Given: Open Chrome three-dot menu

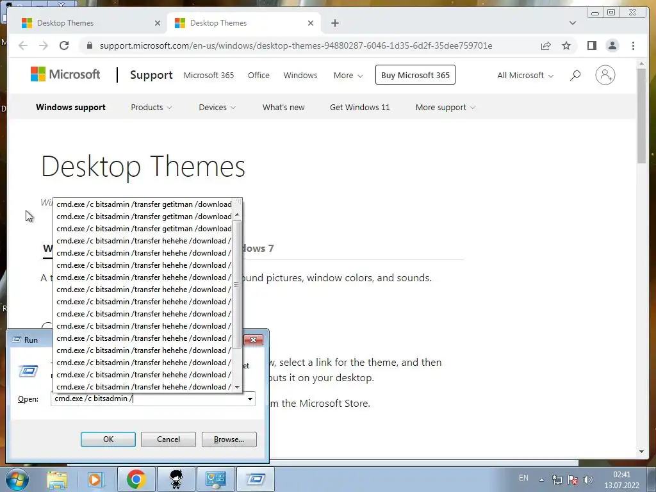Looking at the screenshot, I should 633,45.
